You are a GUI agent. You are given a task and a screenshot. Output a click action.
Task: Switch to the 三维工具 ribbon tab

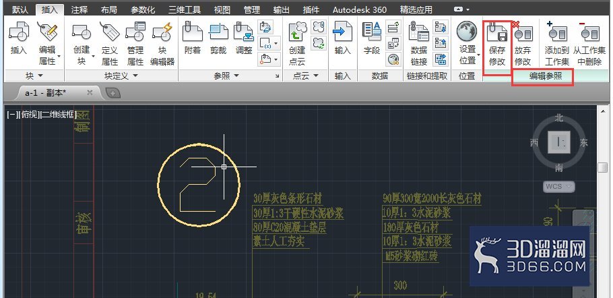185,9
